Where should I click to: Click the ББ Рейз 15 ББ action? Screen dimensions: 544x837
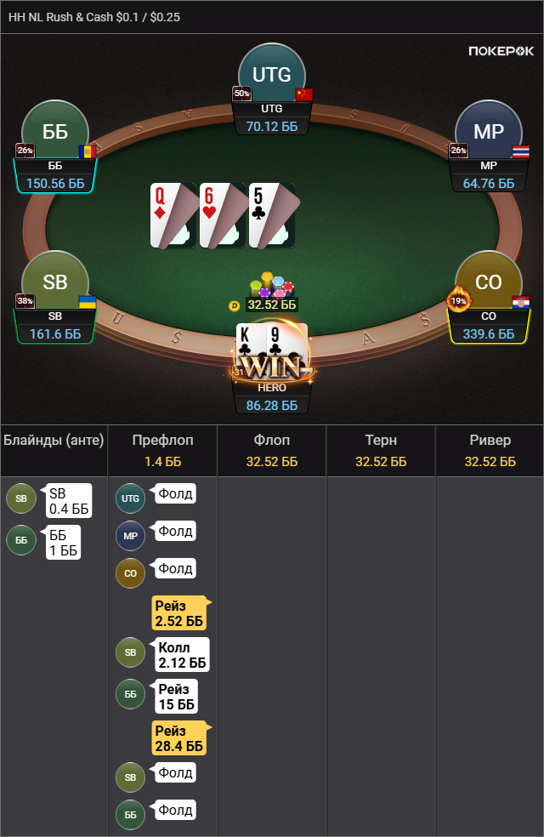click(x=177, y=696)
